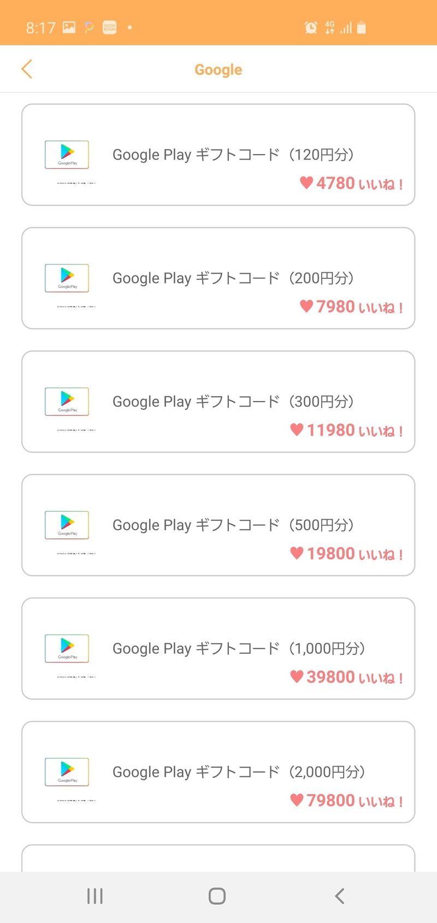This screenshot has height=923, width=437.
Task: Open Google Play ギフトコード (500円分) item
Action: coord(233,525)
